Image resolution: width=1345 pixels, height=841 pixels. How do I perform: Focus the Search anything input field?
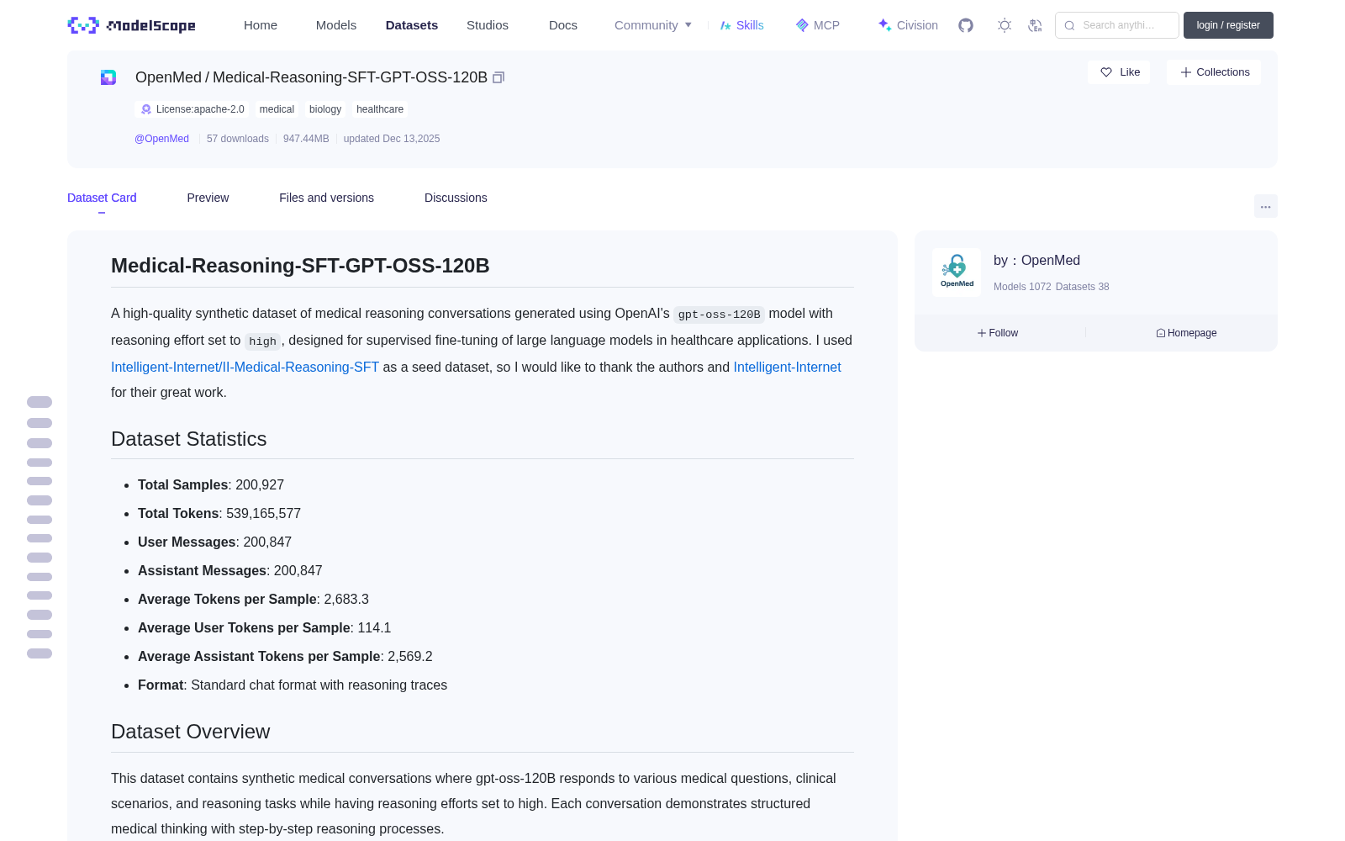coord(1117,25)
